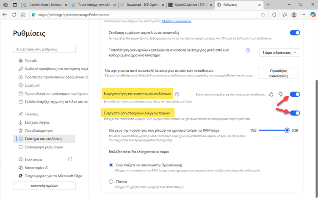Click the help icon beside the inactive tabs sleep setting

click(x=248, y=50)
